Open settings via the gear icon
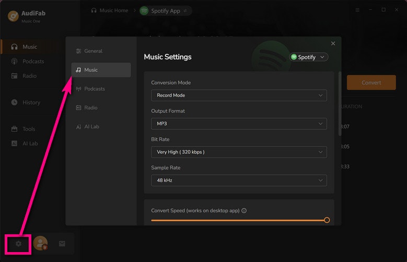407x262 pixels. (x=18, y=244)
